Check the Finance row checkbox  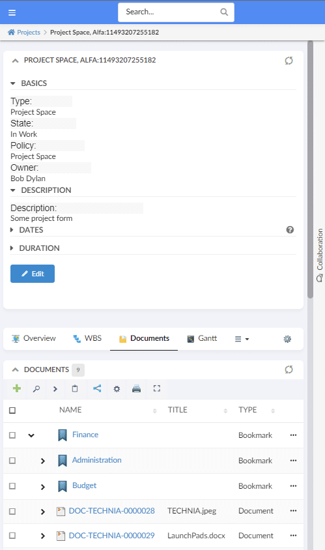tap(12, 435)
